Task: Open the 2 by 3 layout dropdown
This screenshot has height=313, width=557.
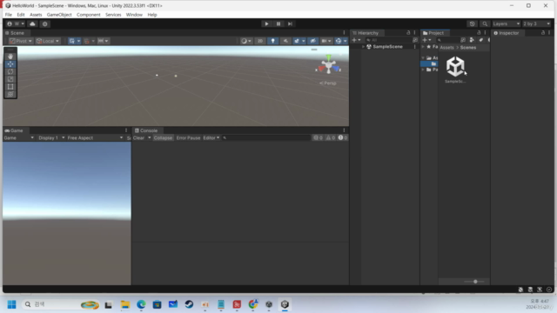Action: tap(536, 23)
